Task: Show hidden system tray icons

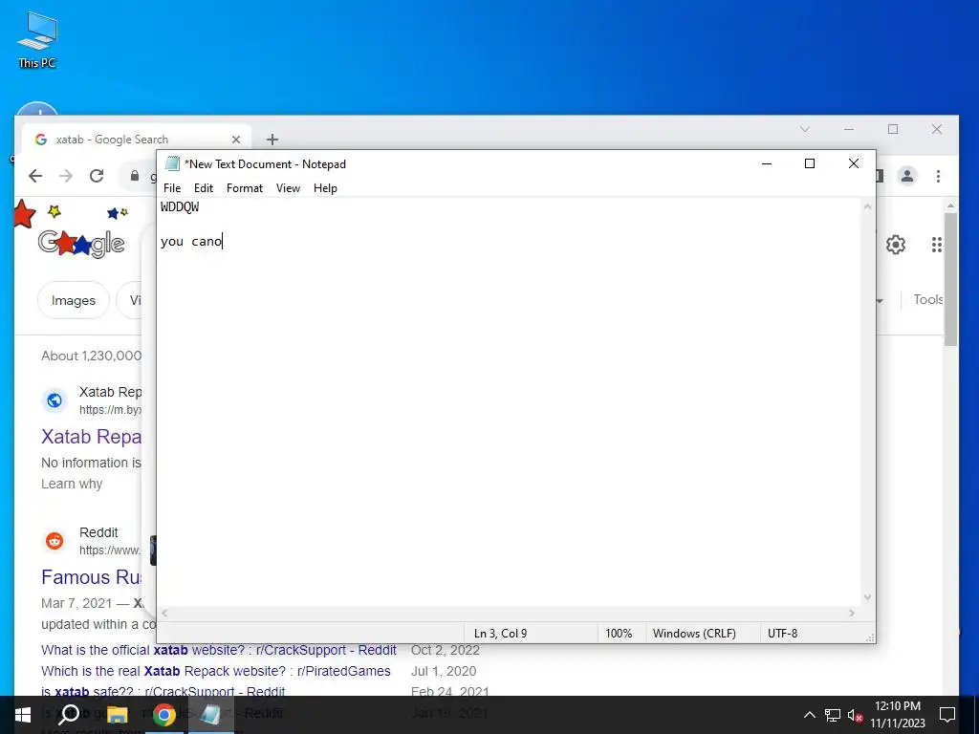Action: tap(809, 715)
